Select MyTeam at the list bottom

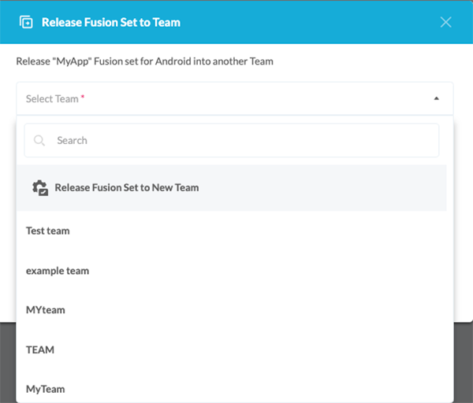[46, 388]
